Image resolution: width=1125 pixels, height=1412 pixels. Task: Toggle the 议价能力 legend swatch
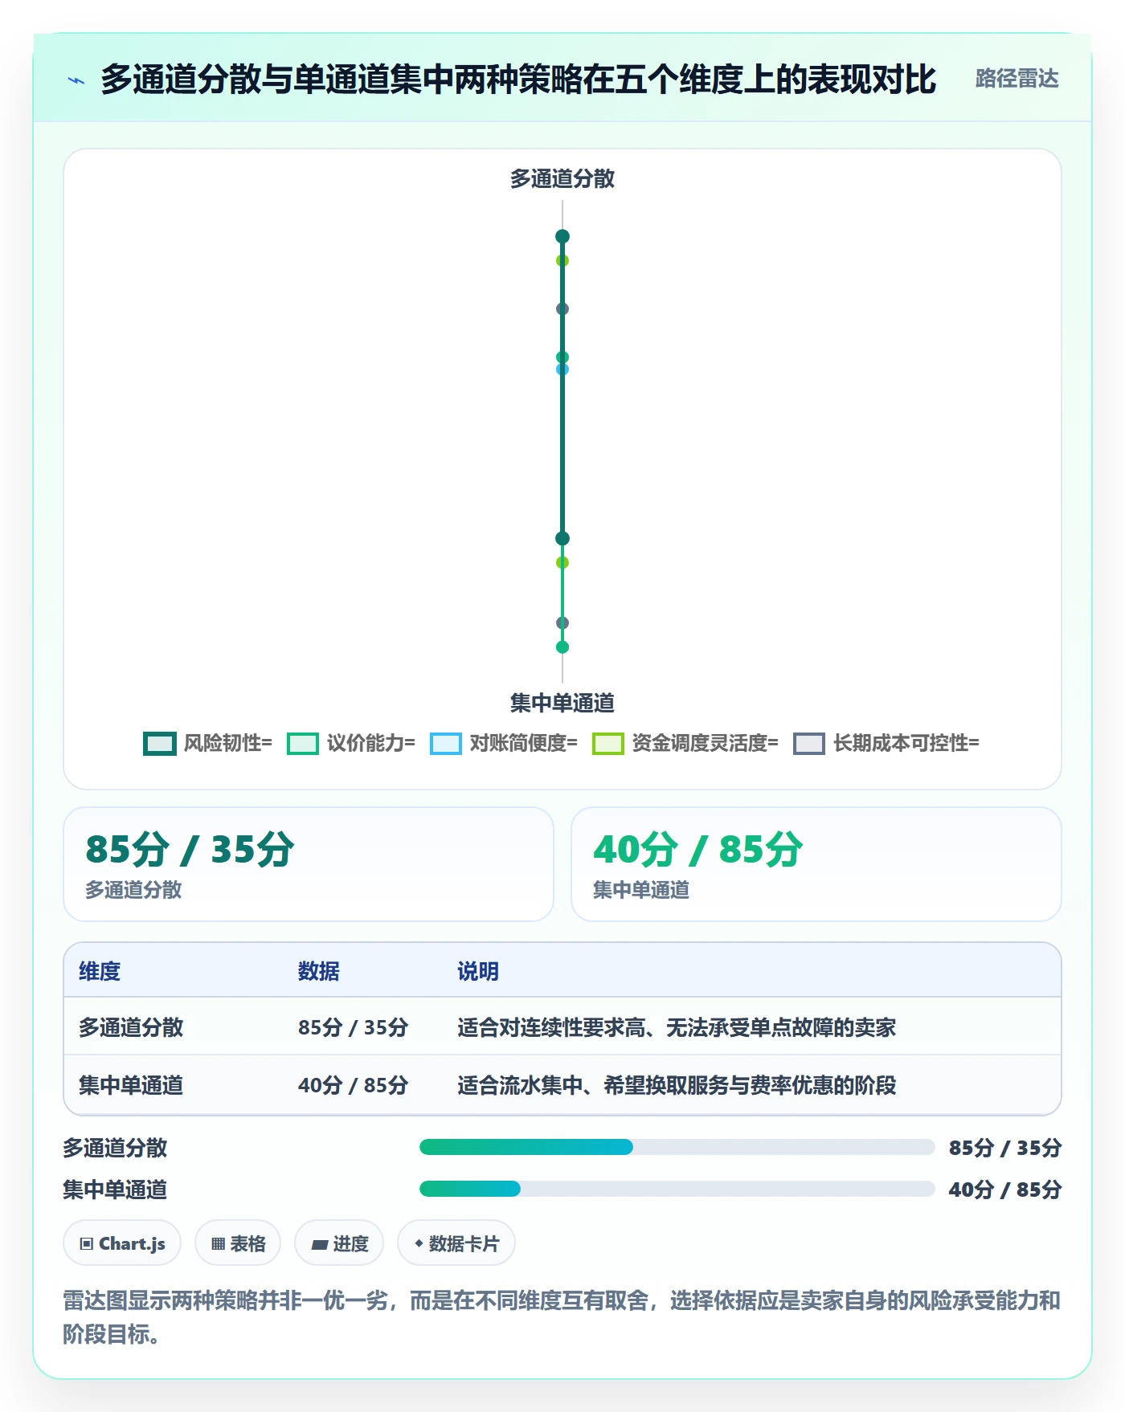(x=303, y=744)
